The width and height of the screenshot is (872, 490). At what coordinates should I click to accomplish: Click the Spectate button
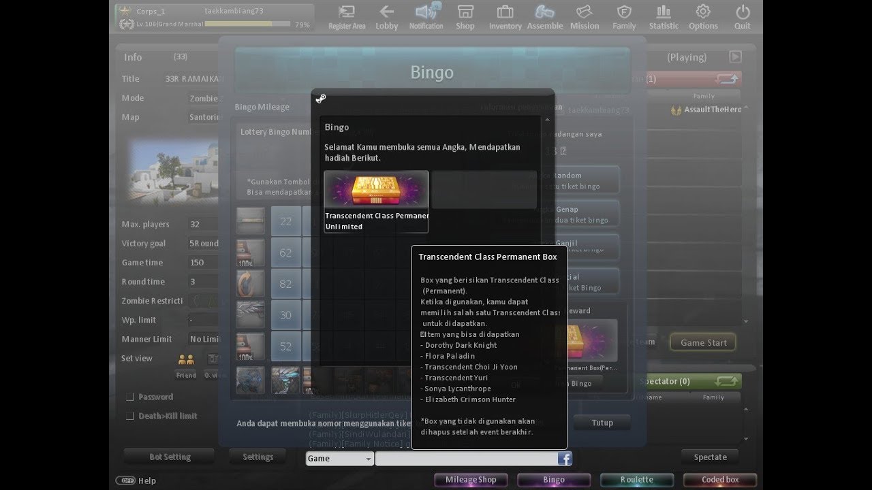coord(711,457)
